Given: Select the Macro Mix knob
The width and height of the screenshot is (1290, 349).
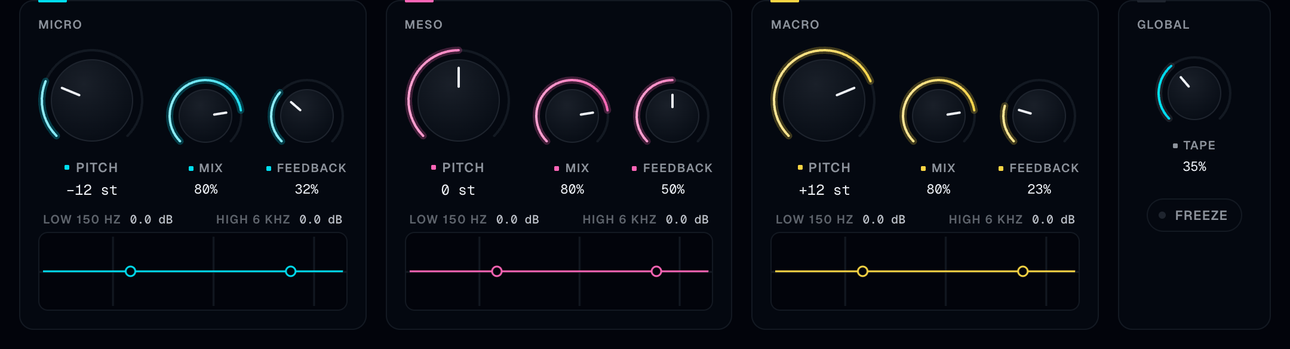Looking at the screenshot, I should click(938, 116).
